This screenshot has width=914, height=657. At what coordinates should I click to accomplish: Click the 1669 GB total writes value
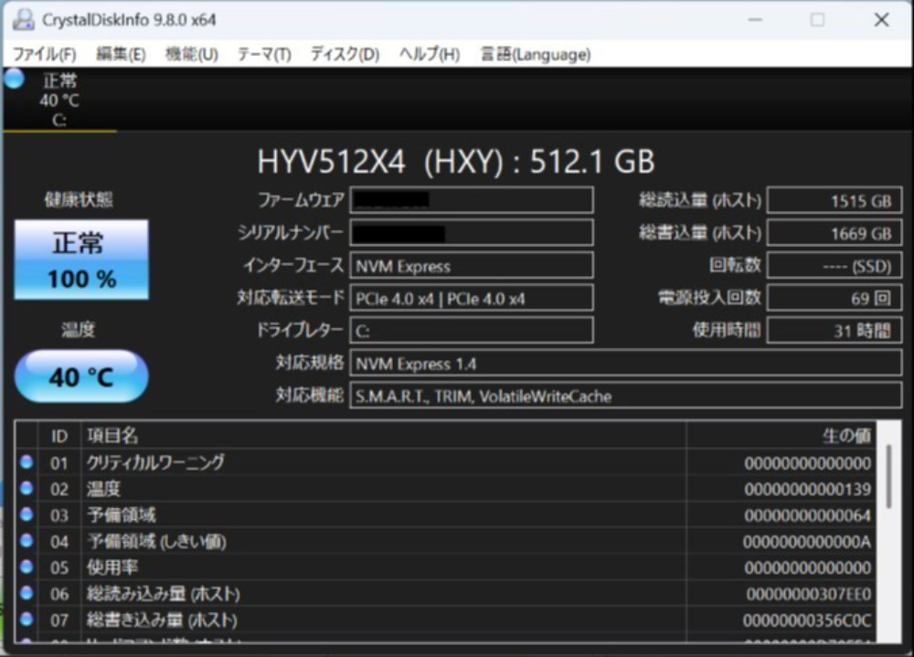click(834, 233)
